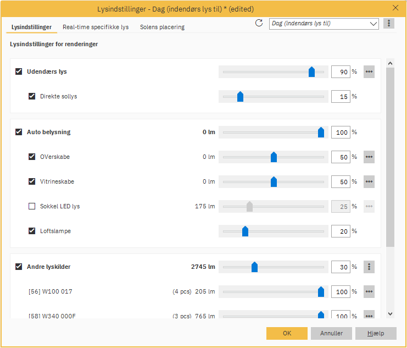Open the preset options menu (vertical dots)
This screenshot has width=407, height=348.
(389, 23)
